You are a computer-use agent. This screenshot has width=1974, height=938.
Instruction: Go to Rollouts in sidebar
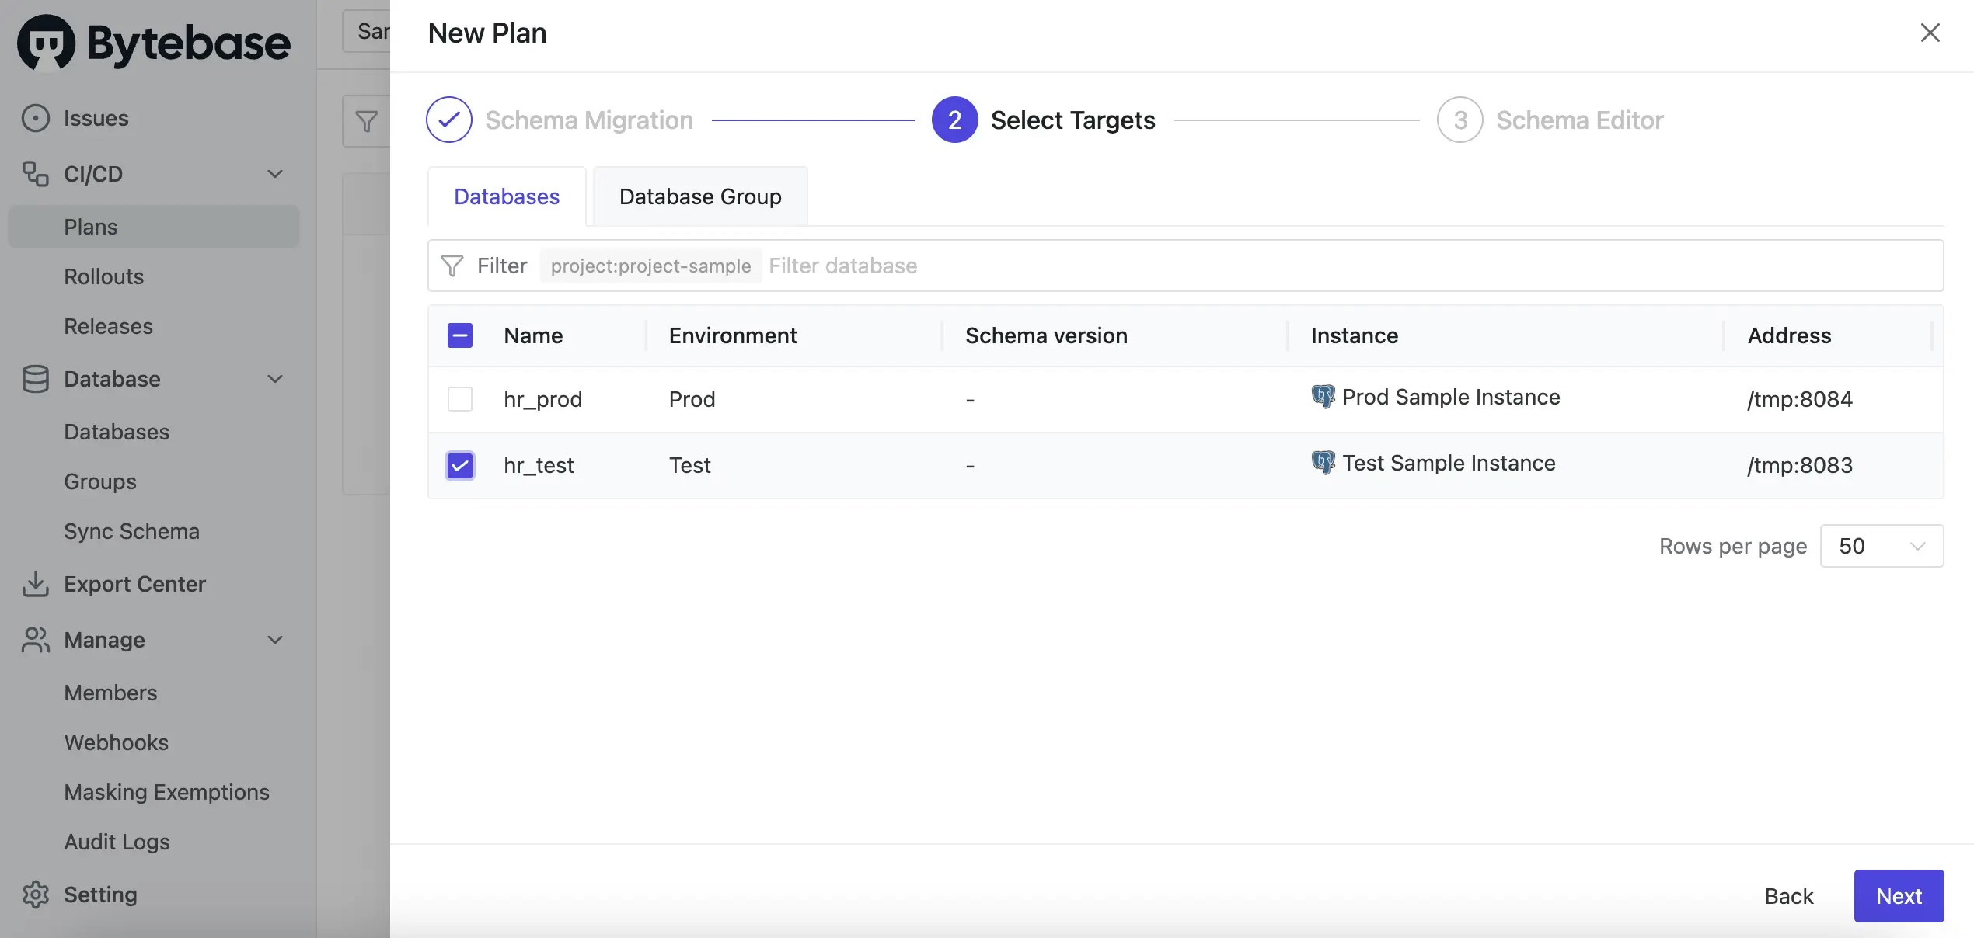(104, 276)
